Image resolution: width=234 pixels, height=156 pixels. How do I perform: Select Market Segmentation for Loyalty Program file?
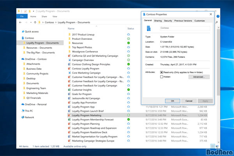coord(95,136)
